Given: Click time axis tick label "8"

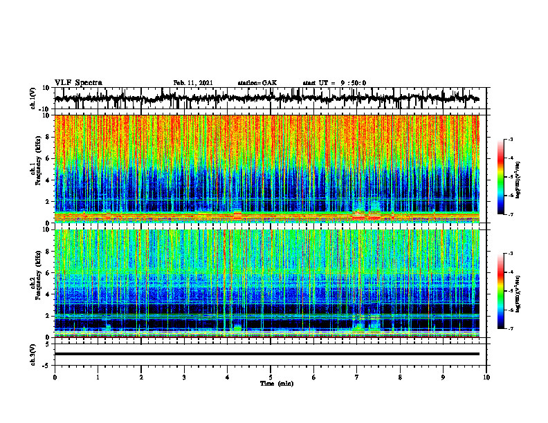Looking at the screenshot, I should click(400, 377).
